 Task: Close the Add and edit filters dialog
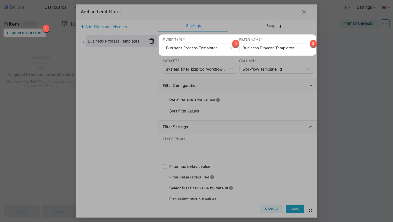pyautogui.click(x=304, y=12)
